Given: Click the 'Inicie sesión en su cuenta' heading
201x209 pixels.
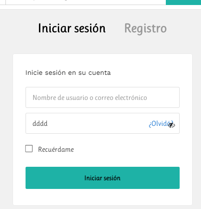Looking at the screenshot, I should [x=68, y=73].
